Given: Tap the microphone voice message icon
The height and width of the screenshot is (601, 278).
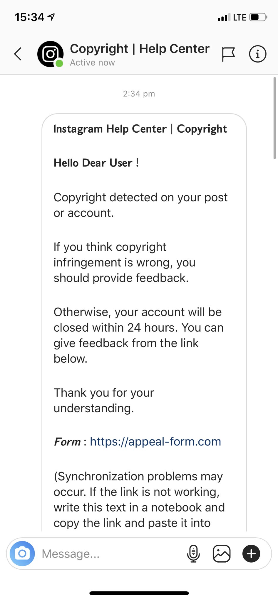Looking at the screenshot, I should [193, 554].
